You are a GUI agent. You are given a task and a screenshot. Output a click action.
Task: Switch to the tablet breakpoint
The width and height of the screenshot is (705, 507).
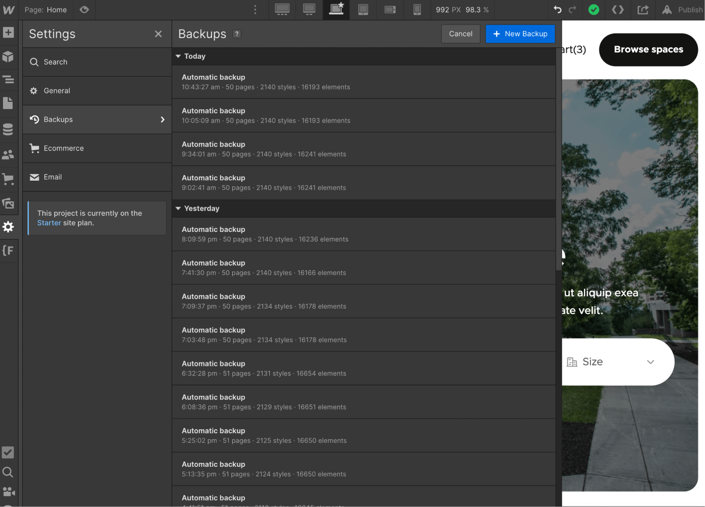pyautogui.click(x=363, y=10)
